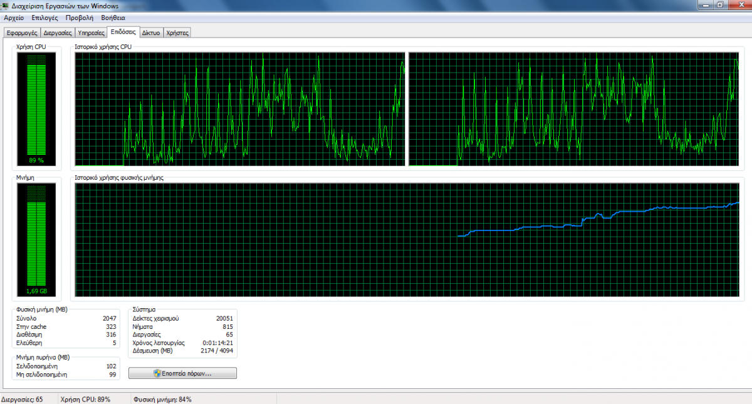Open the Βοήθεια menu

(113, 18)
